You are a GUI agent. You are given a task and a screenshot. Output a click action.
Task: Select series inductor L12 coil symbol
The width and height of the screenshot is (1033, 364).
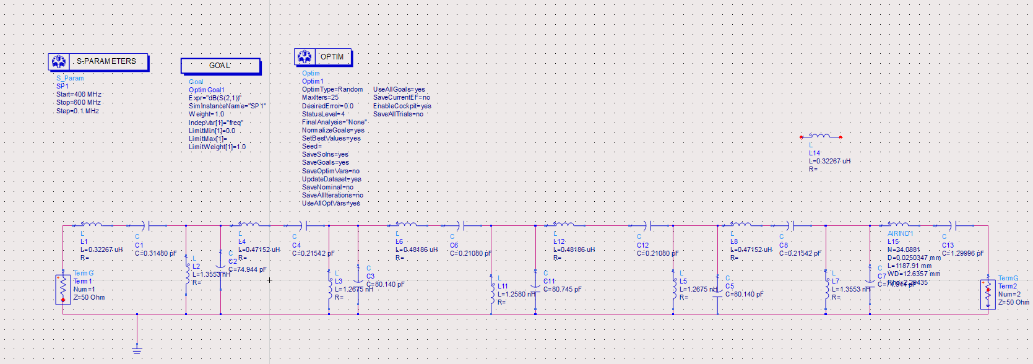pyautogui.click(x=563, y=224)
